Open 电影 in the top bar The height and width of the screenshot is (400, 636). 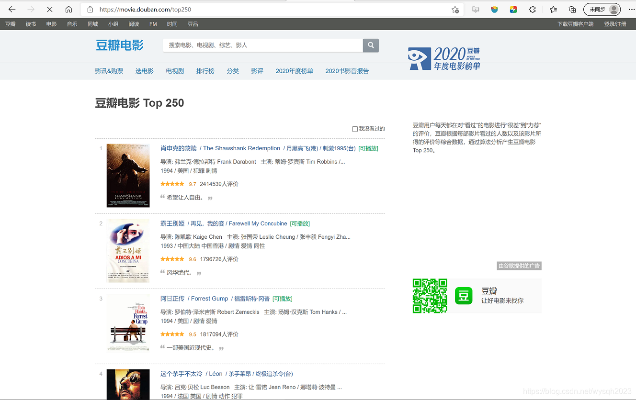click(52, 24)
